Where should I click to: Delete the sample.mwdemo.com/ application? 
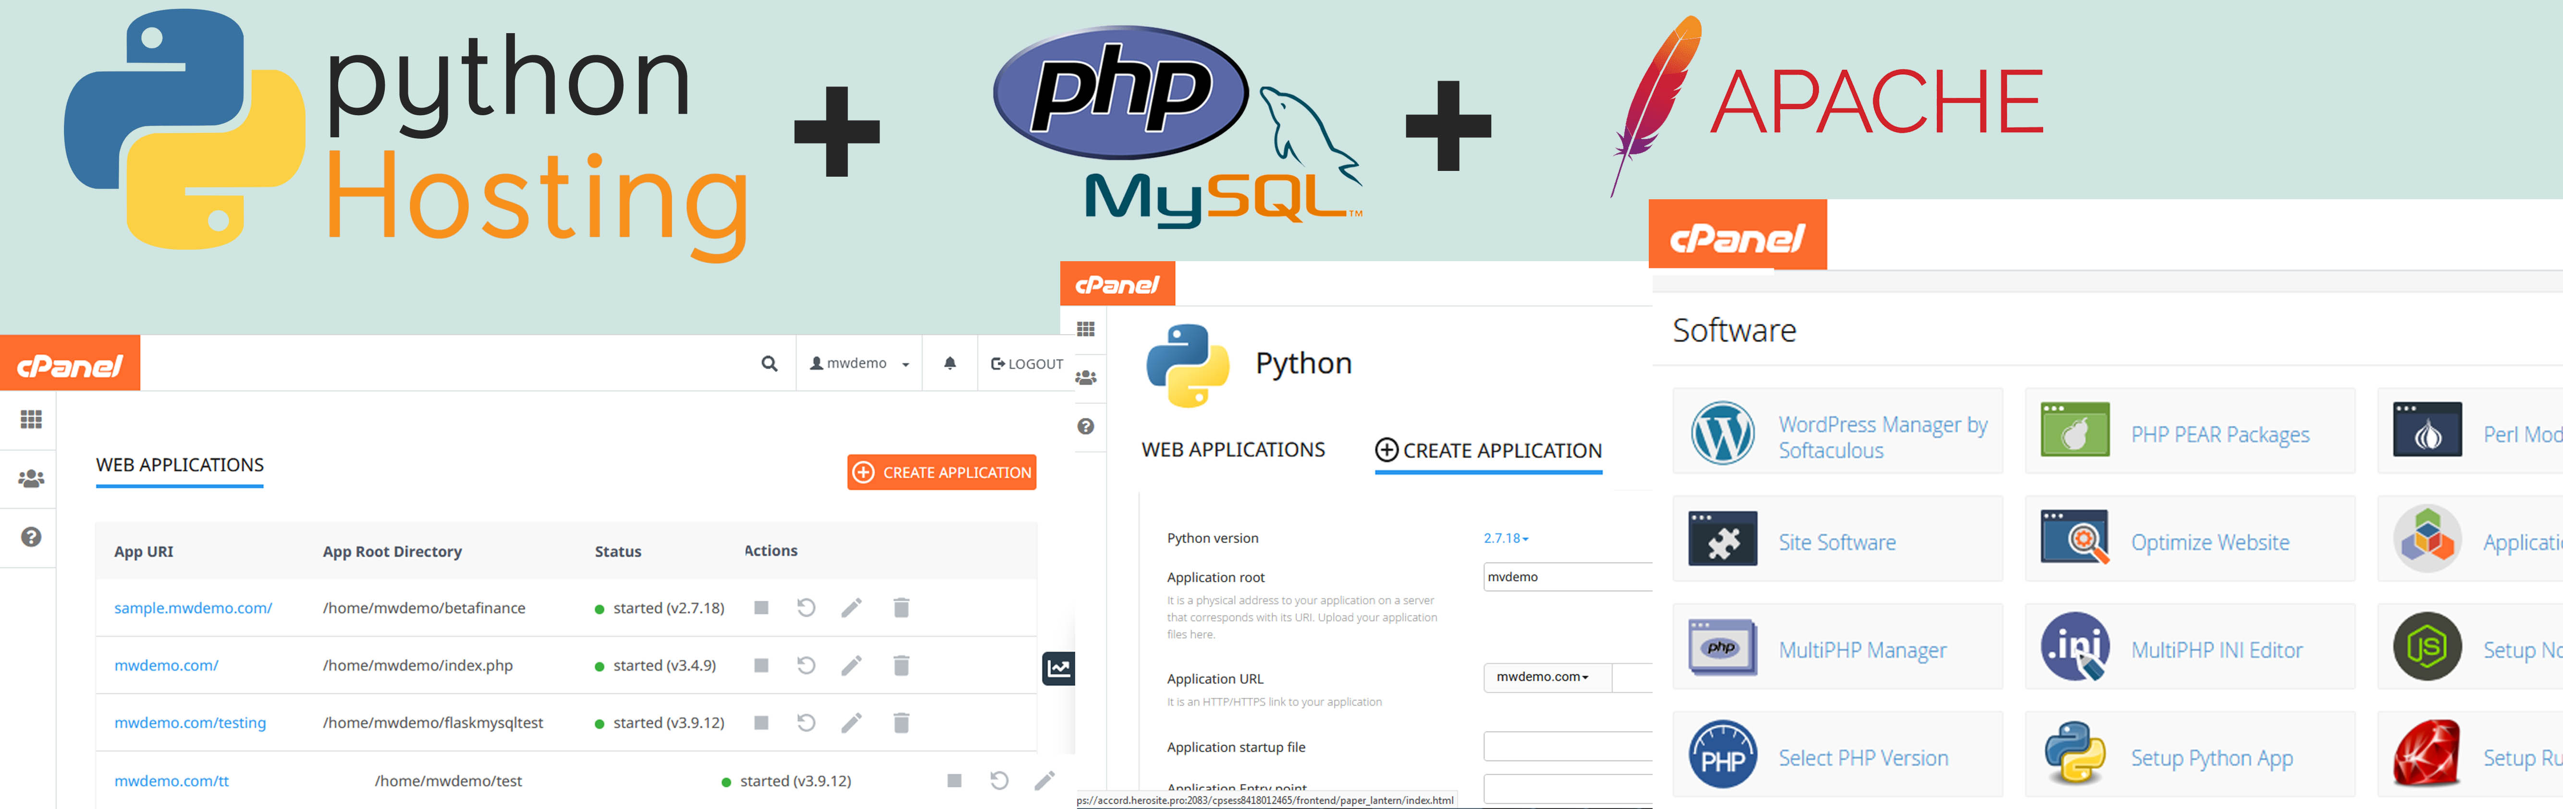click(x=901, y=607)
